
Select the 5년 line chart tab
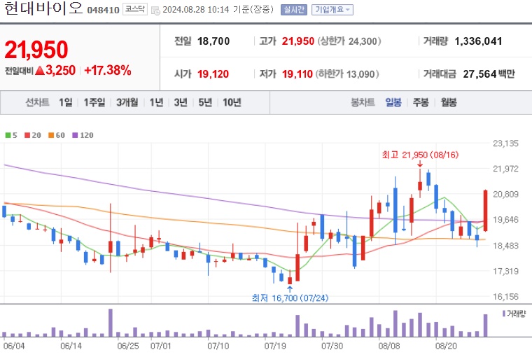[x=205, y=102]
